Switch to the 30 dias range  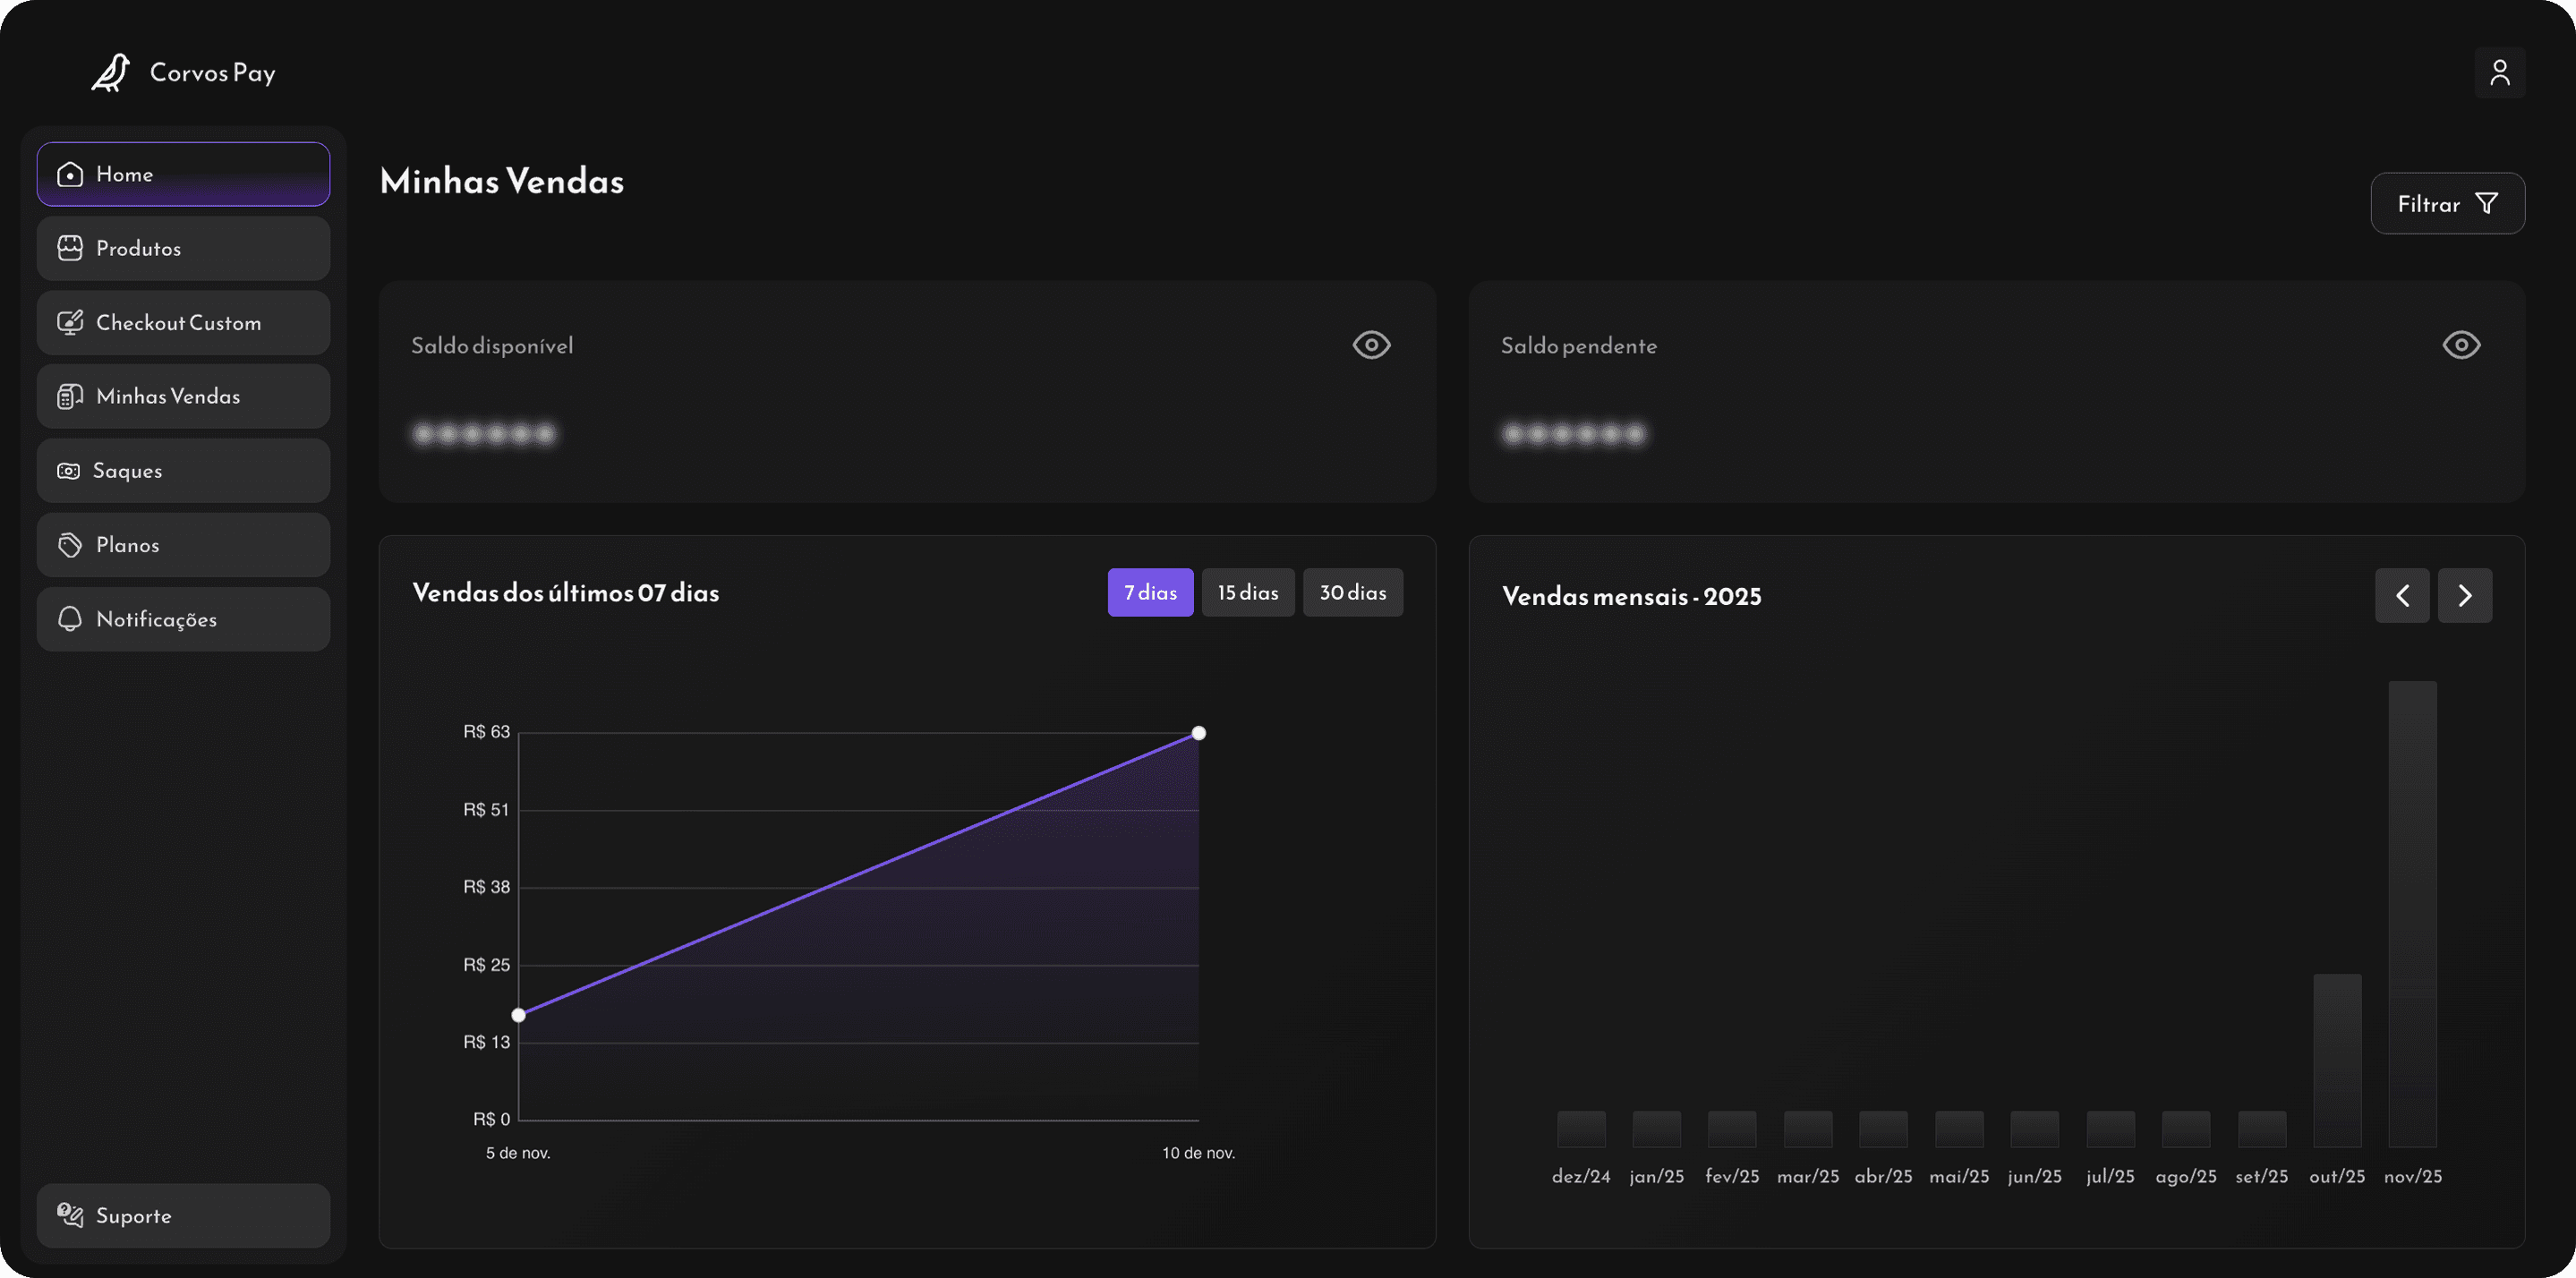1352,592
